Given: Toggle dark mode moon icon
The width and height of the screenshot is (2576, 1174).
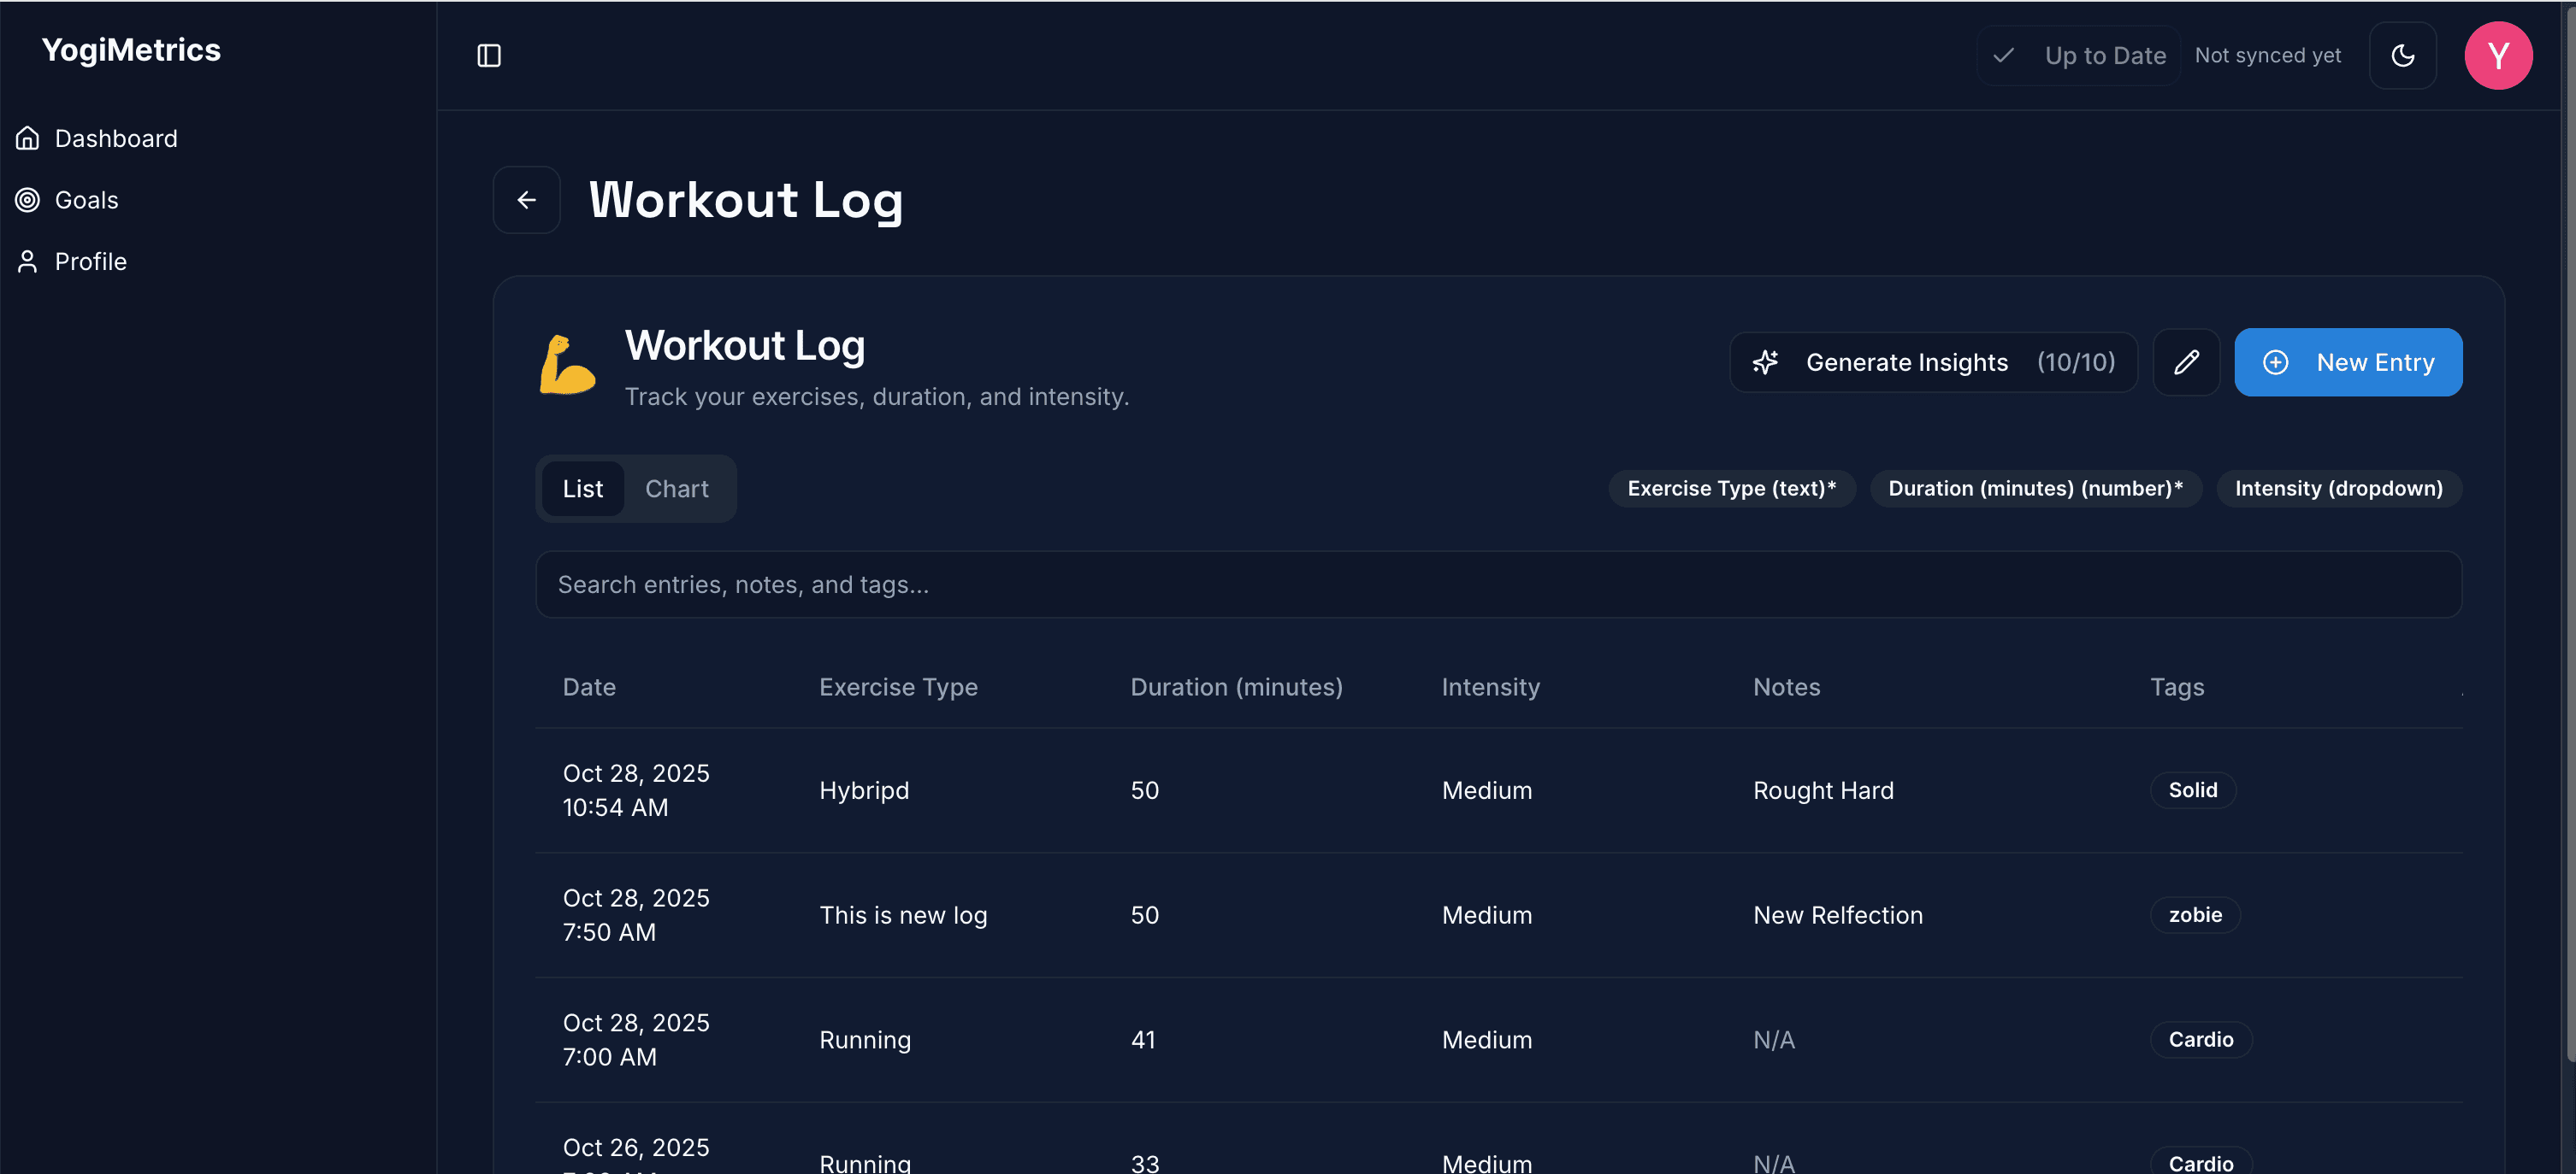Looking at the screenshot, I should [2402, 56].
